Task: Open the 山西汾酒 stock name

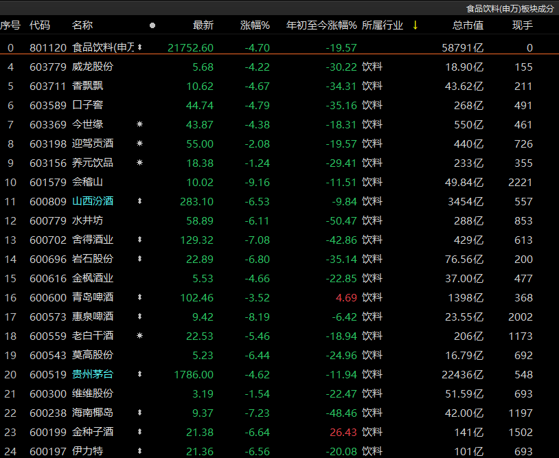Action: click(93, 201)
